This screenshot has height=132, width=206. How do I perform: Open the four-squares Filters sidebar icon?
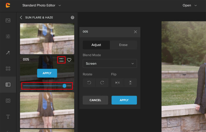coord(8,69)
